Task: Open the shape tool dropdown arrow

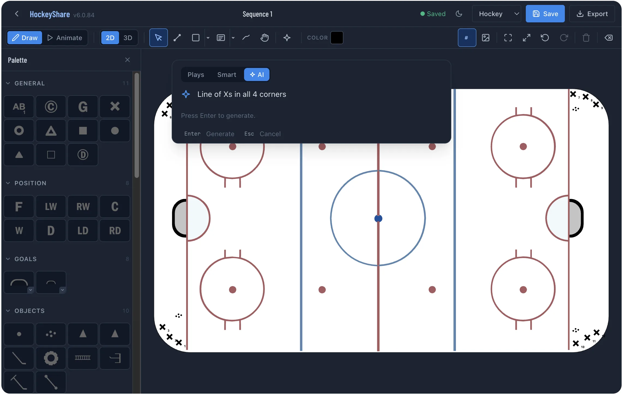Action: click(x=208, y=38)
